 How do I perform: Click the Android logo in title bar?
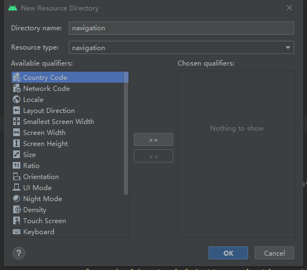pyautogui.click(x=13, y=8)
